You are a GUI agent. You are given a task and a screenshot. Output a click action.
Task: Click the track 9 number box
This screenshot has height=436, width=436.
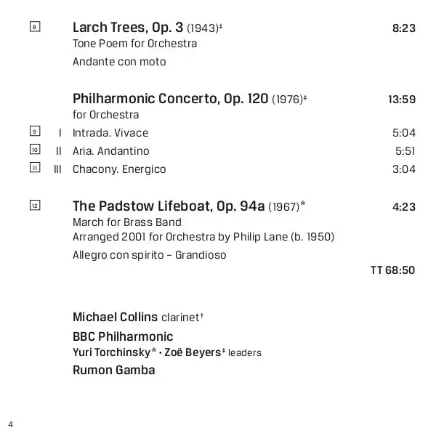pyautogui.click(x=34, y=132)
